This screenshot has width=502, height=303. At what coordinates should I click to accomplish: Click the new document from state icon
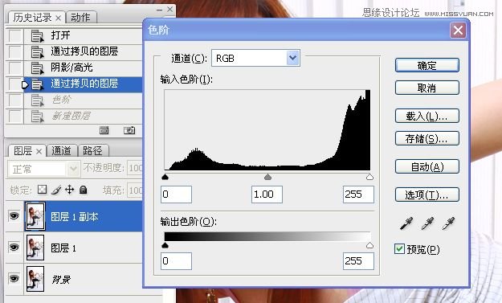point(104,130)
